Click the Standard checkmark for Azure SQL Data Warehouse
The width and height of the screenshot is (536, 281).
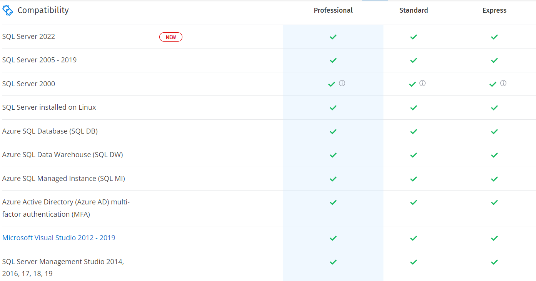click(x=414, y=155)
